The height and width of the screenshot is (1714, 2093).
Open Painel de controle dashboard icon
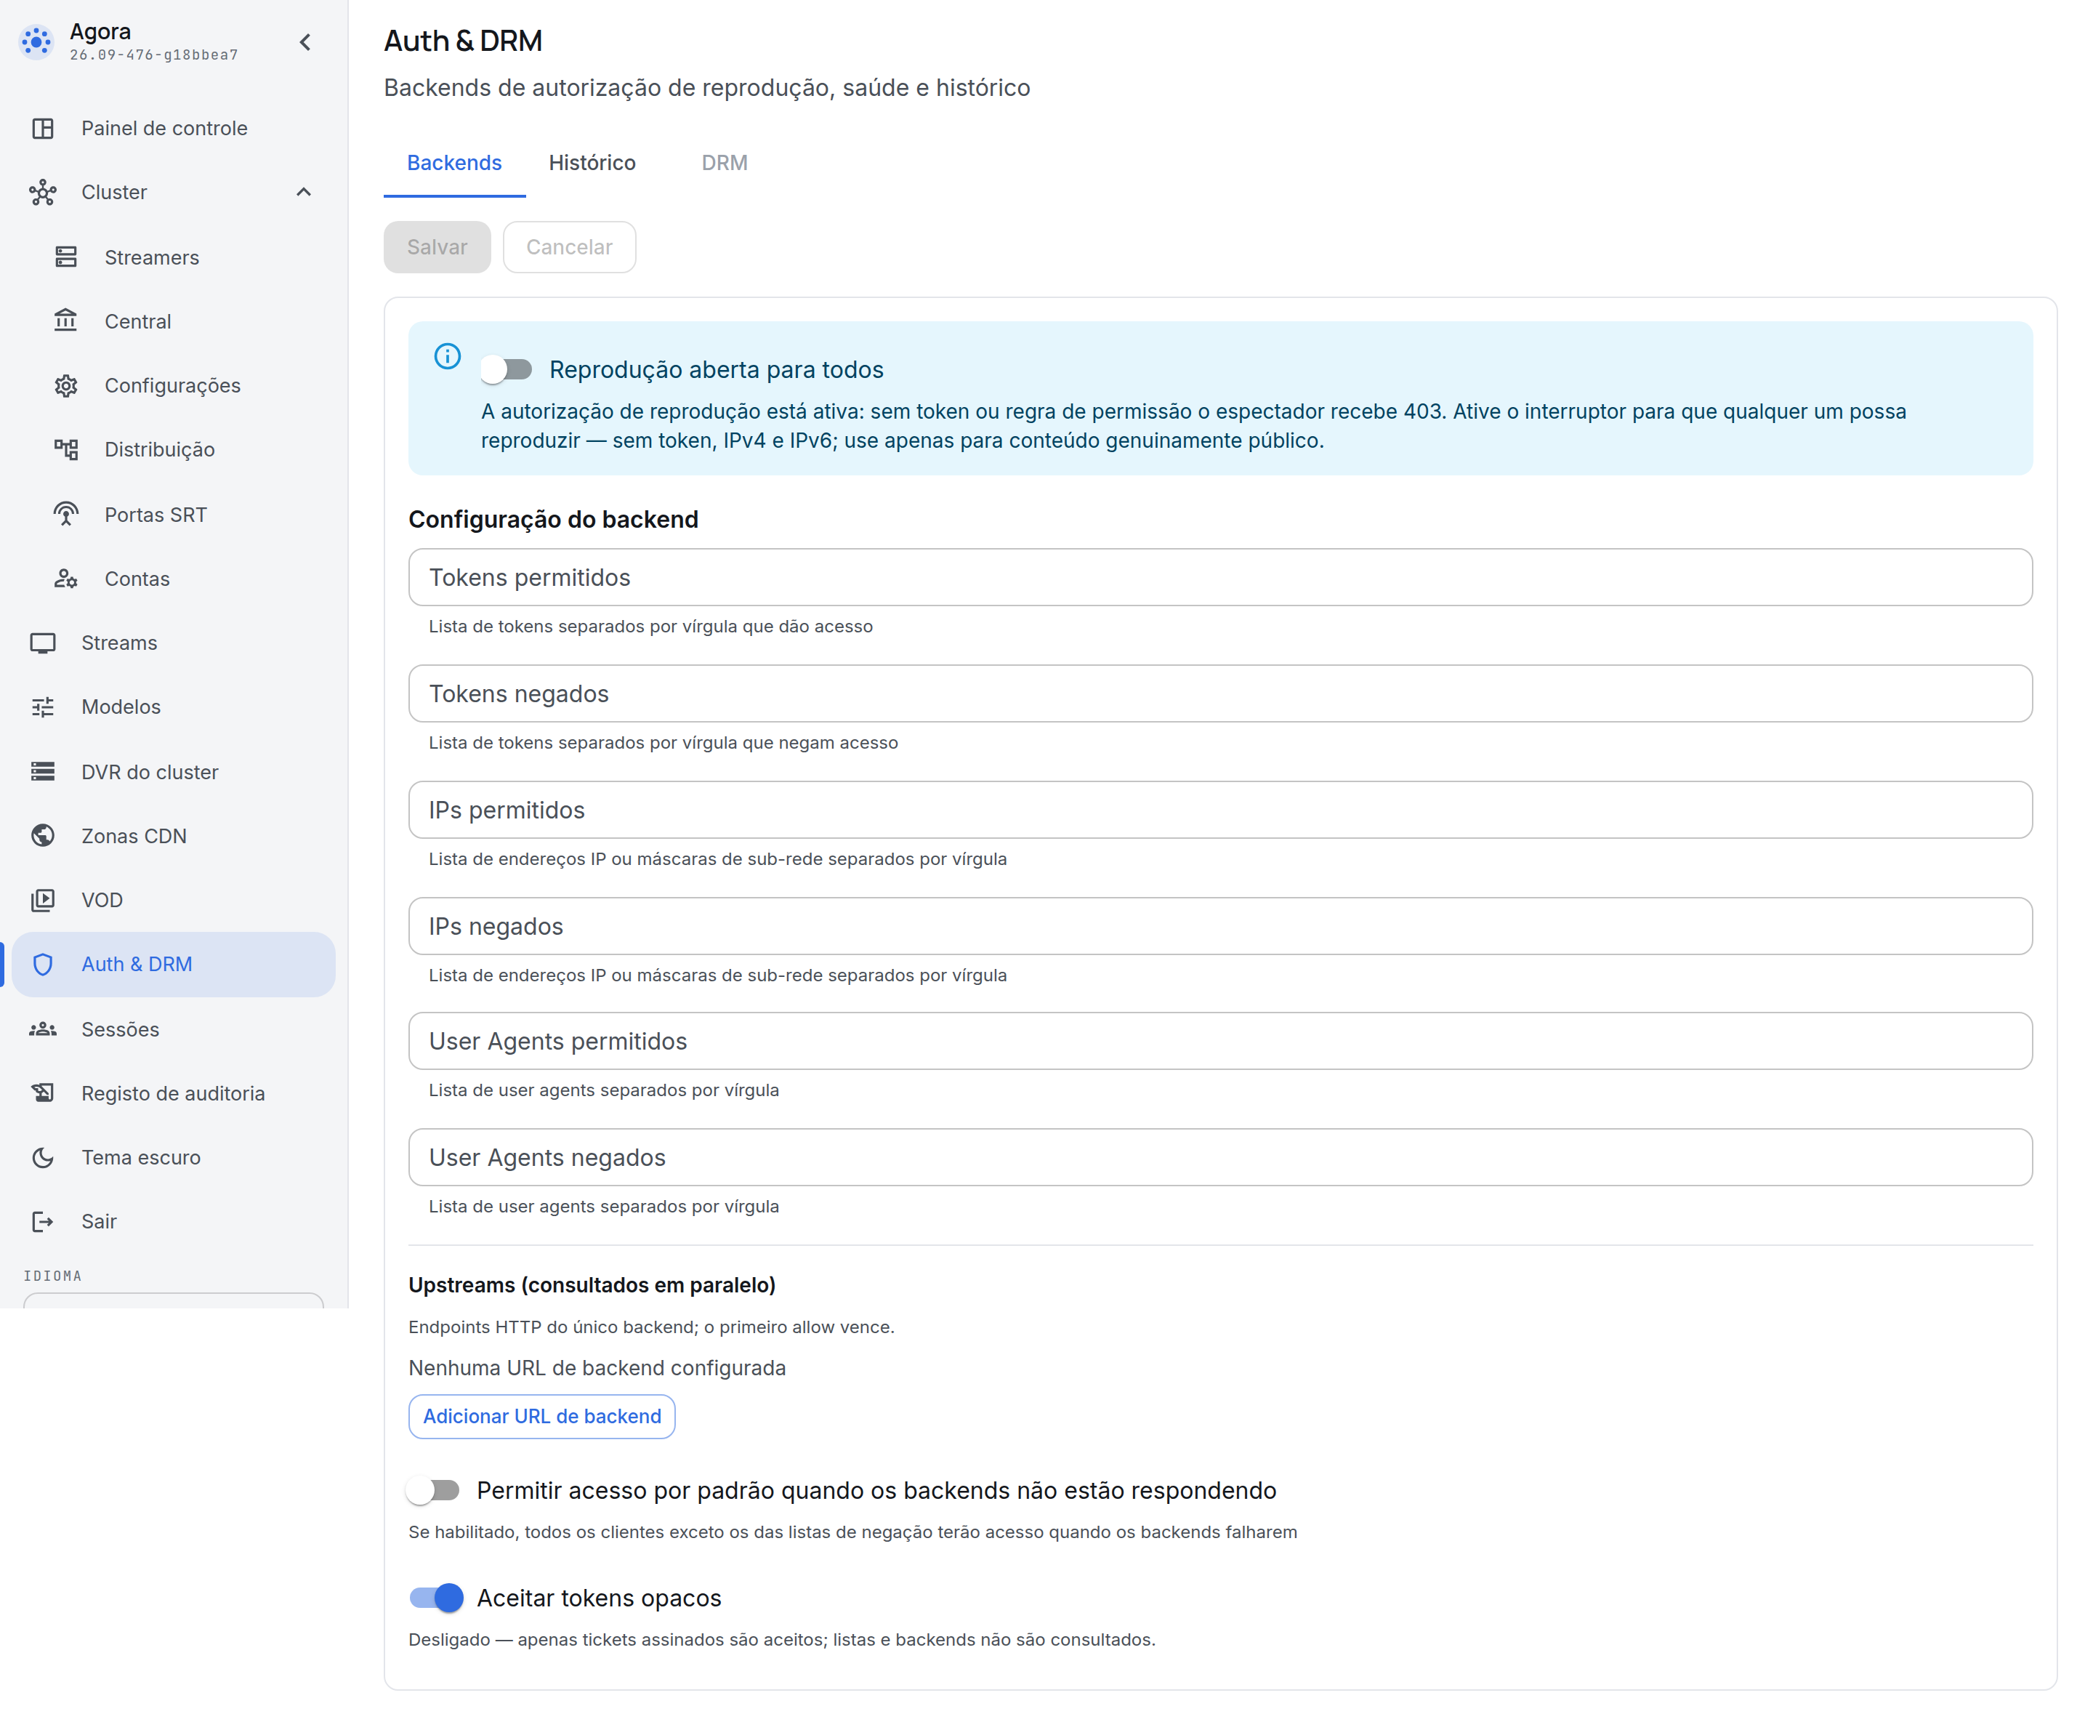pyautogui.click(x=42, y=129)
